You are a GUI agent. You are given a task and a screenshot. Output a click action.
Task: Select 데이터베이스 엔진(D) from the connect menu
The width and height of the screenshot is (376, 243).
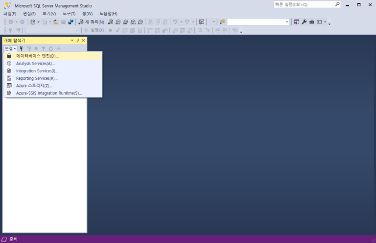(x=37, y=56)
